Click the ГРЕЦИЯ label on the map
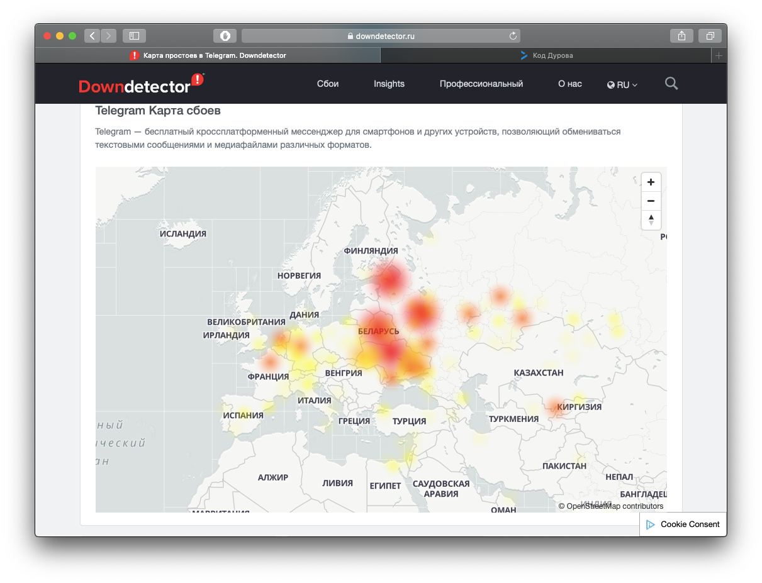This screenshot has height=583, width=762. 354,421
